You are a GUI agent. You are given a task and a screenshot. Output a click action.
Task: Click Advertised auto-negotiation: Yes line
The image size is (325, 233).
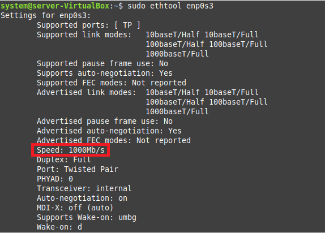[109, 131]
